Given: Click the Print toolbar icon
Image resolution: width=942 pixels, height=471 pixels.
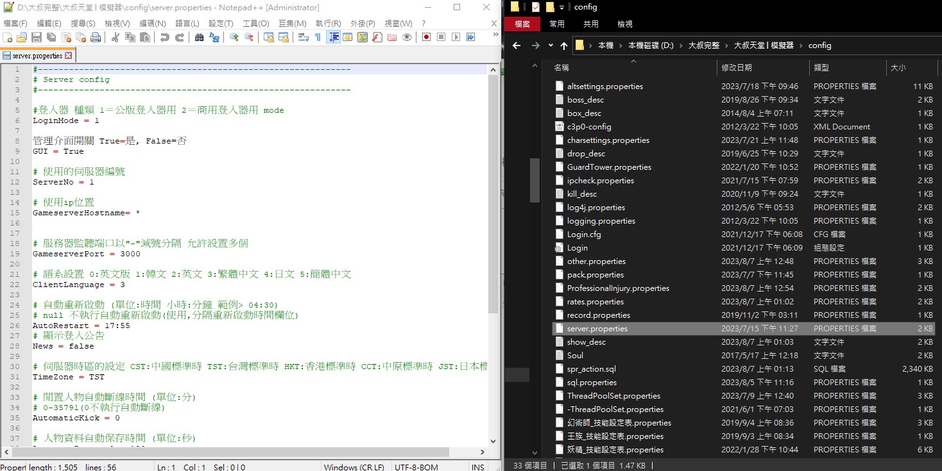Looking at the screenshot, I should [x=96, y=37].
